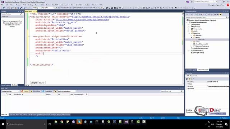
Task: Select MainActivity.cs in Solution Explorer
Action: [x=198, y=50]
